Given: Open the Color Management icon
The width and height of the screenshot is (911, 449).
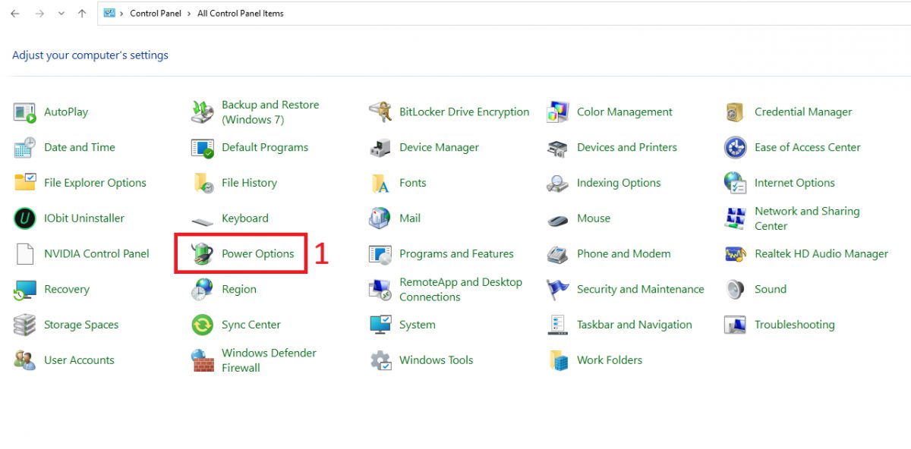Looking at the screenshot, I should 557,112.
